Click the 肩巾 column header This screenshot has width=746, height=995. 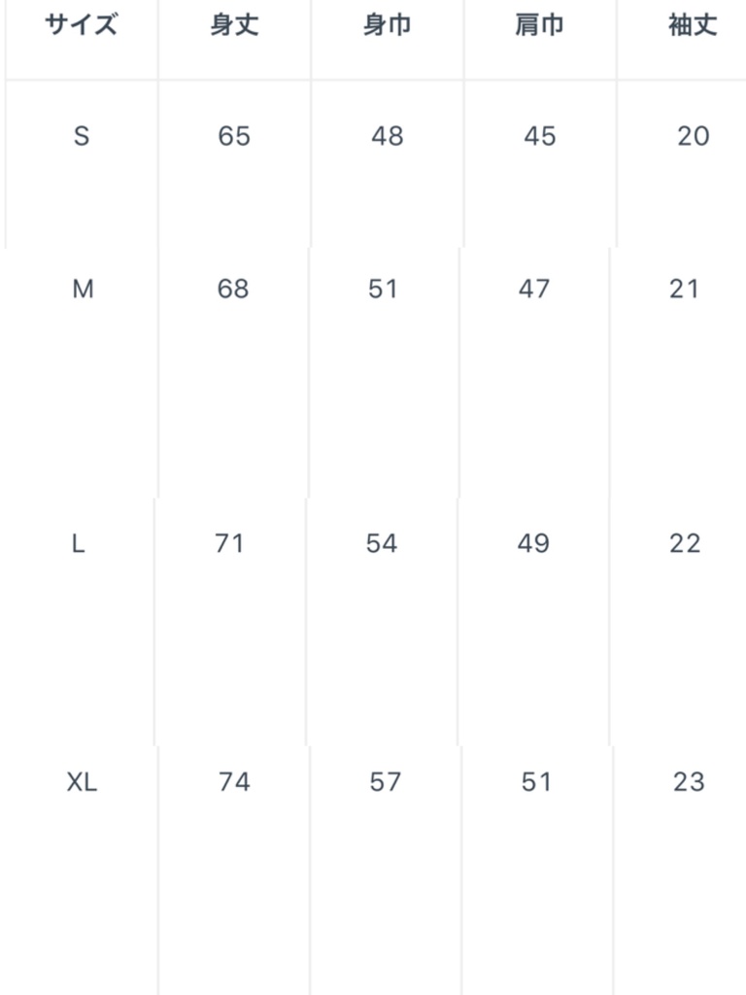click(x=539, y=26)
